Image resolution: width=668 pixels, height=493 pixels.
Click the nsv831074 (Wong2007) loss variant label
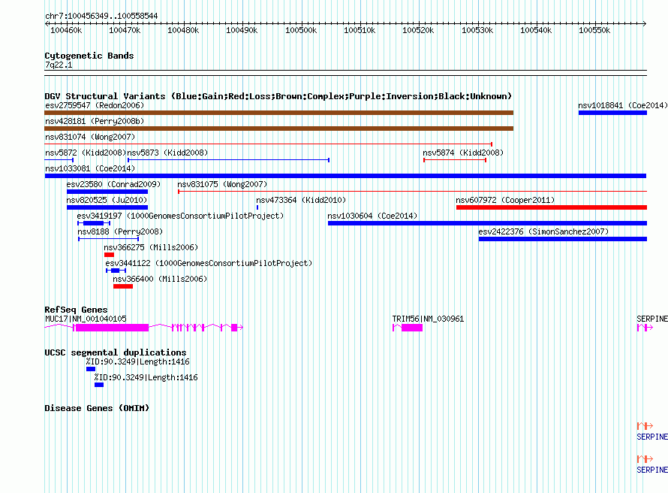pos(90,137)
